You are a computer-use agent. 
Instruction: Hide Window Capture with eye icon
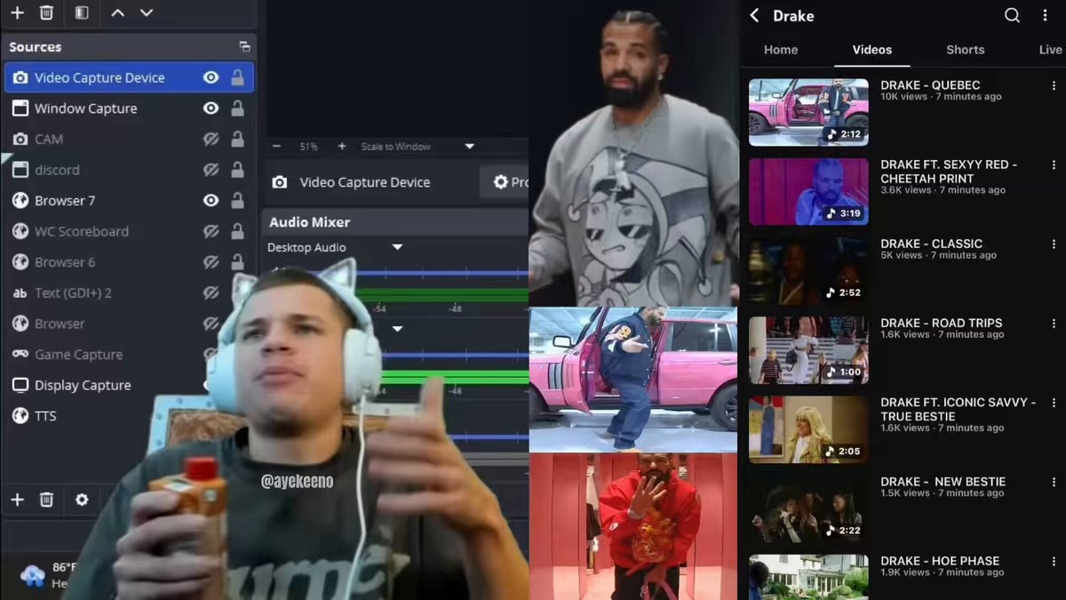point(211,108)
